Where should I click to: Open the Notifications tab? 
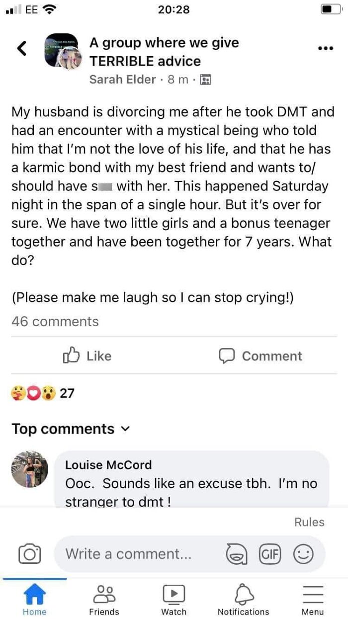243,600
